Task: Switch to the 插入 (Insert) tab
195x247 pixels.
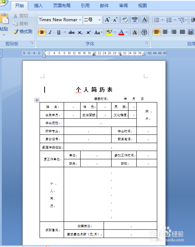Action: [x=38, y=6]
